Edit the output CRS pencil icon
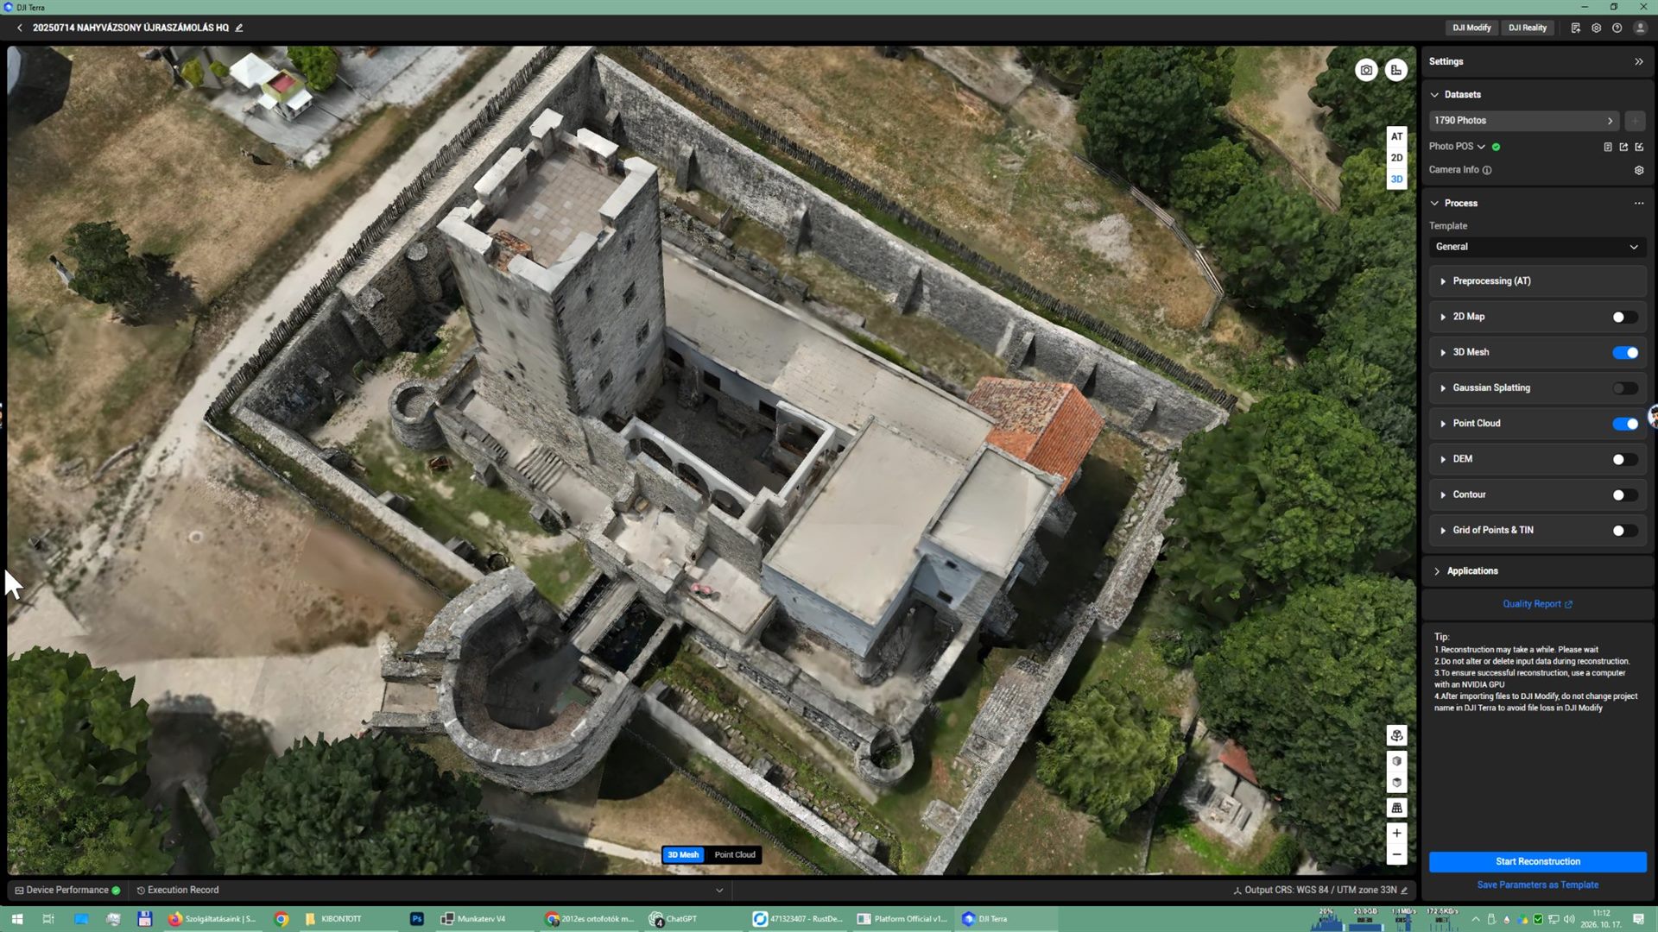The image size is (1658, 932). click(1404, 890)
